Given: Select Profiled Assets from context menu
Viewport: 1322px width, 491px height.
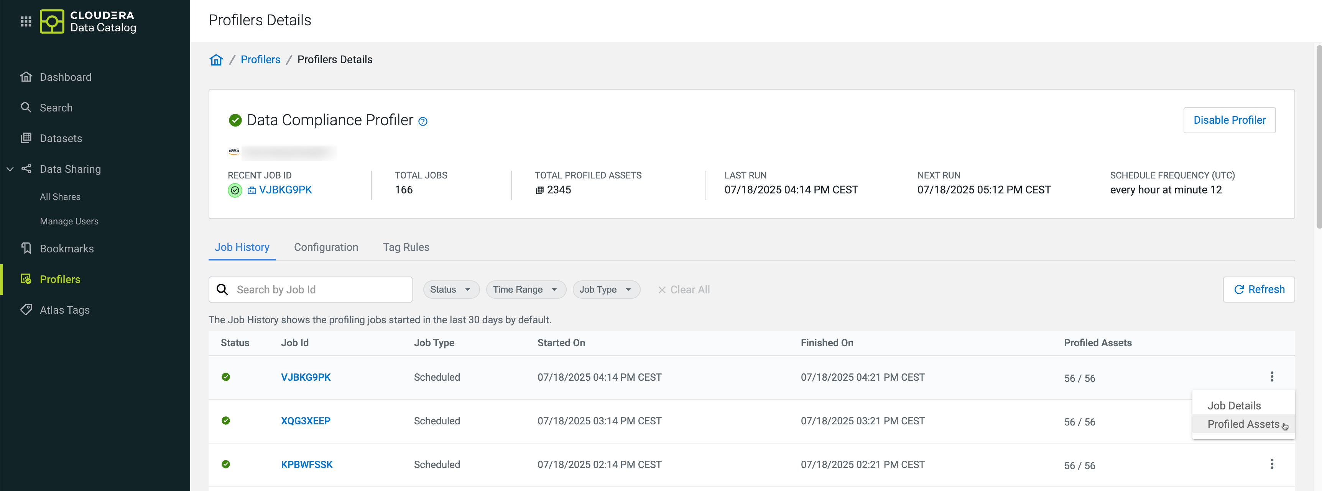Looking at the screenshot, I should coord(1243,424).
